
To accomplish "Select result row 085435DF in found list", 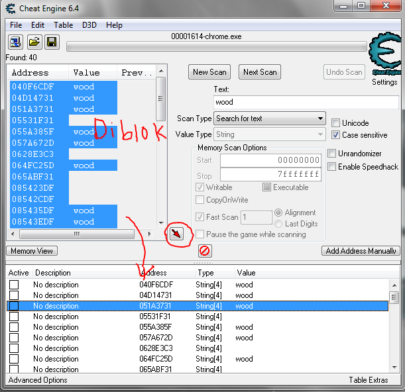I will (x=64, y=211).
